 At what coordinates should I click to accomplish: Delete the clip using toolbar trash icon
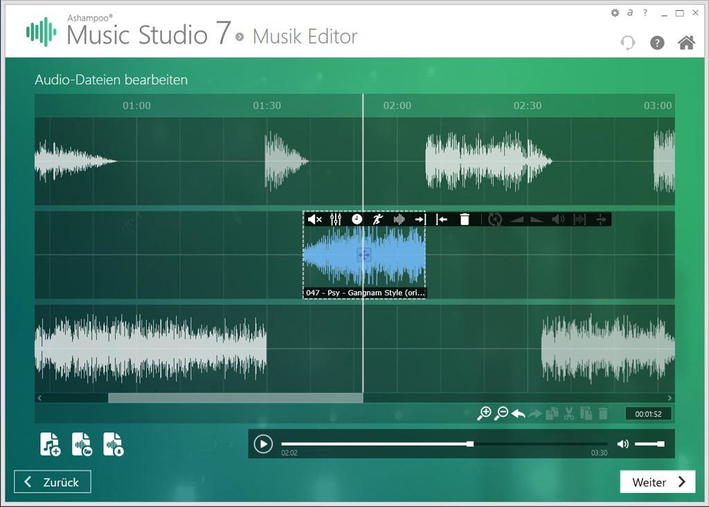coord(465,220)
